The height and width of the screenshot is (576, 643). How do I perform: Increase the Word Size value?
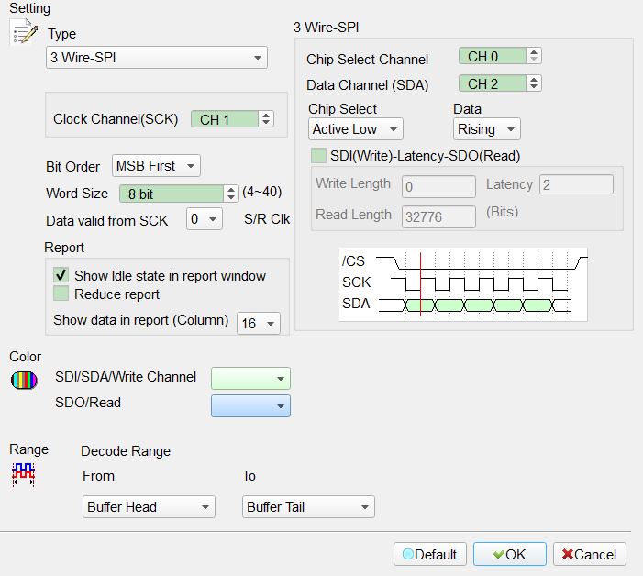(231, 190)
